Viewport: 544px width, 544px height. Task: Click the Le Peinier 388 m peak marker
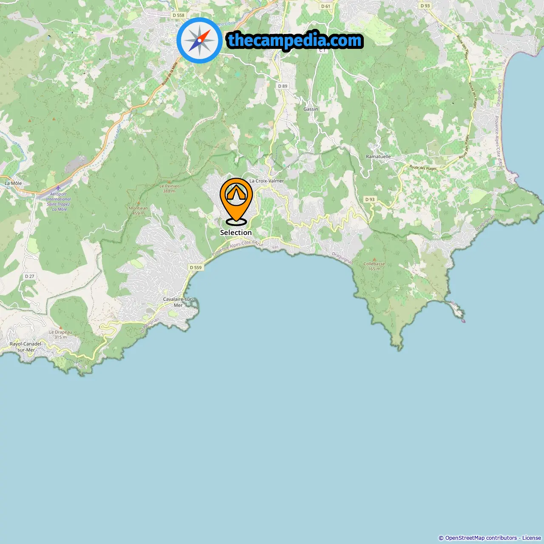(x=169, y=181)
